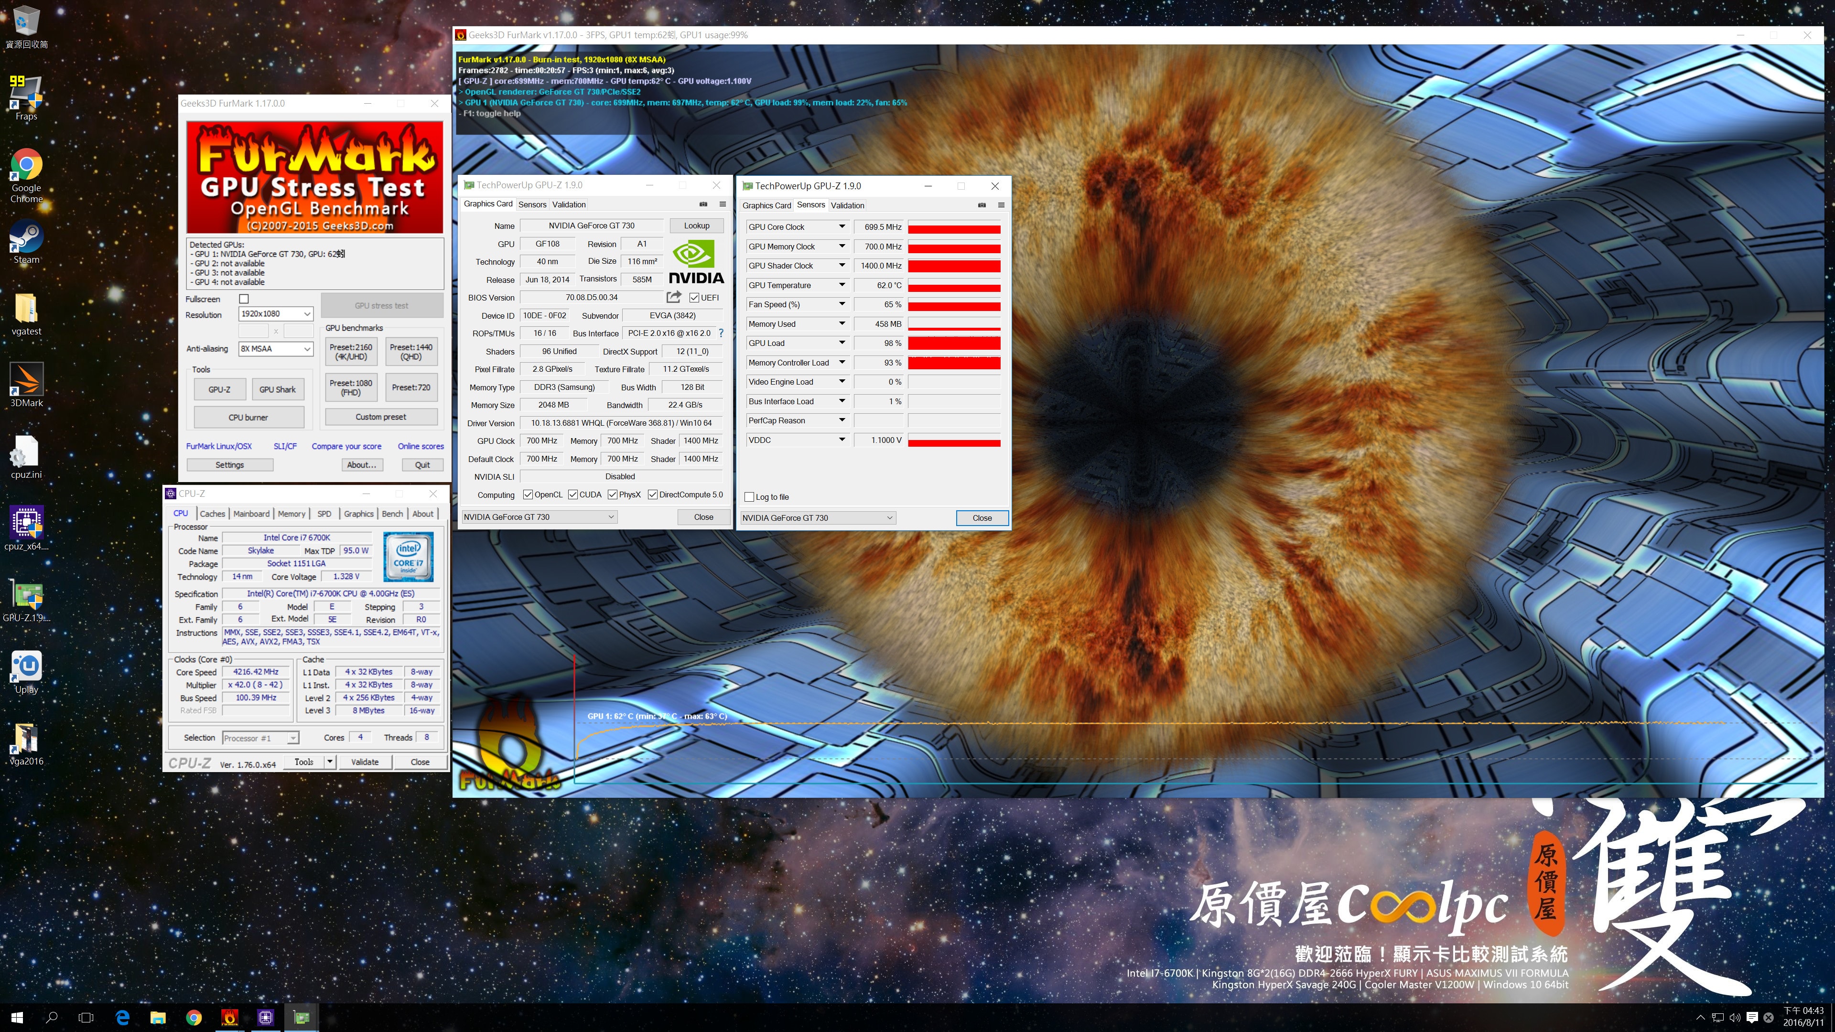This screenshot has height=1032, width=1835.
Task: Open the 3DMark desktop shortcut
Action: [x=26, y=385]
